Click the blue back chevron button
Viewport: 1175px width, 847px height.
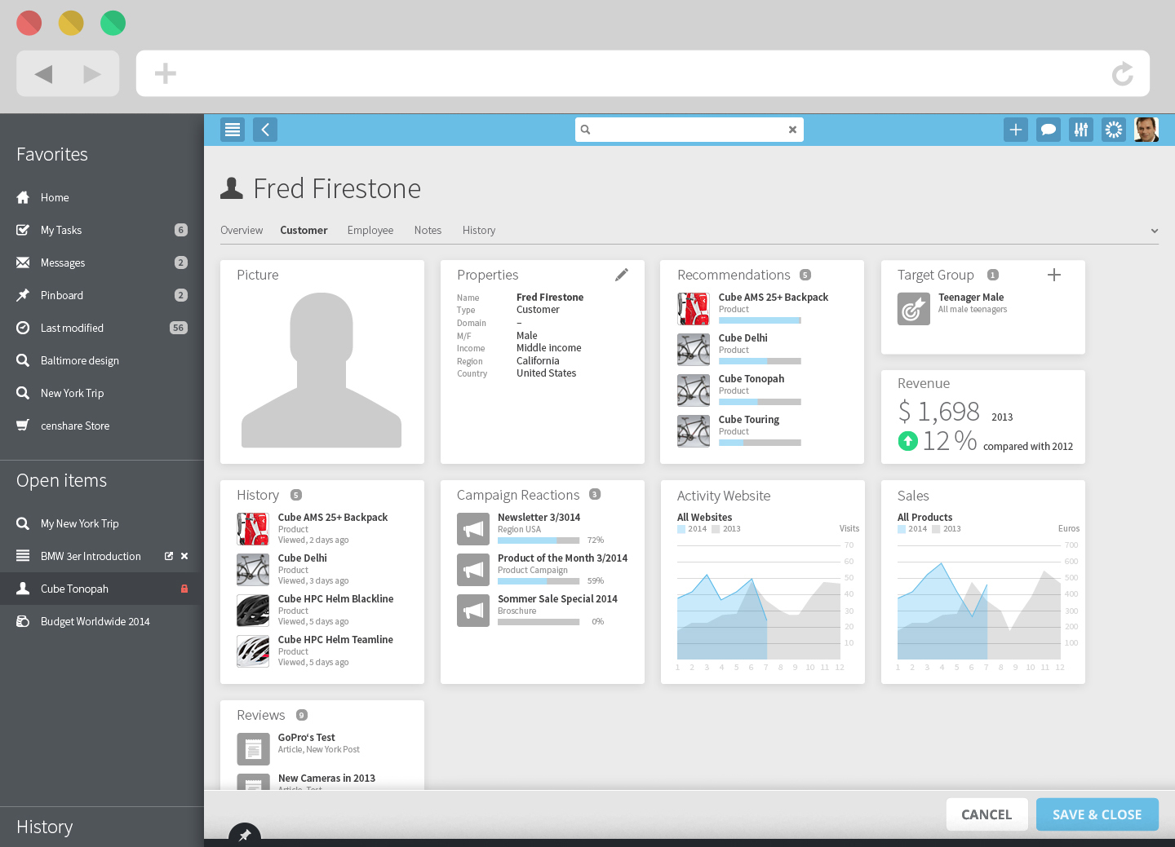tap(265, 130)
